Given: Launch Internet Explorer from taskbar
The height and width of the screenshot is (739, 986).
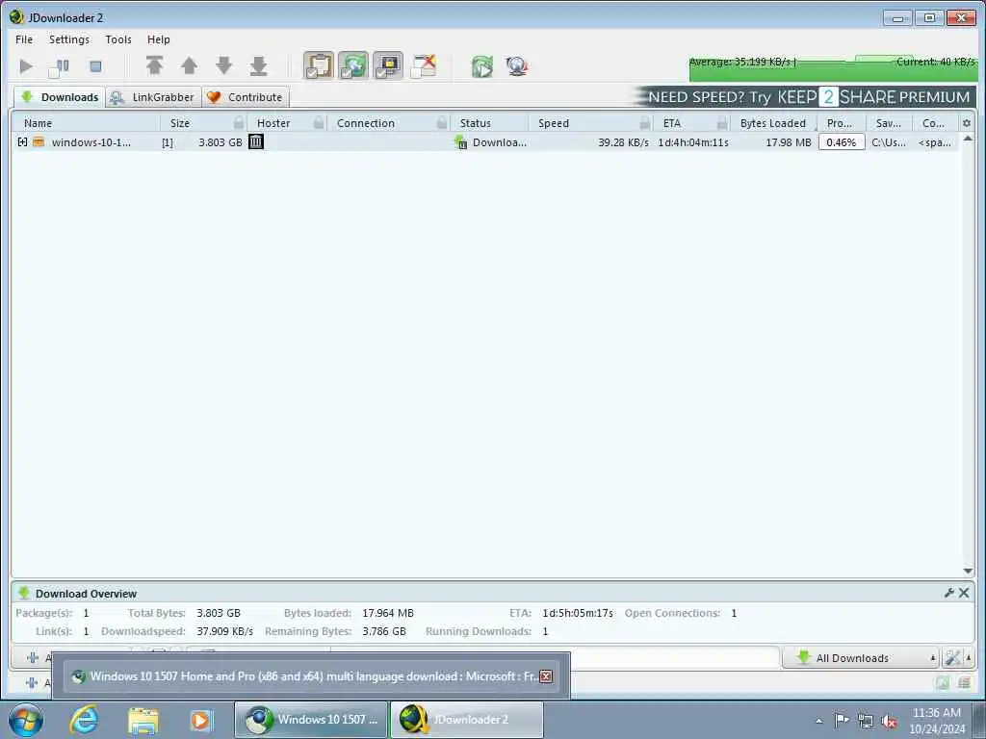Looking at the screenshot, I should click(85, 720).
